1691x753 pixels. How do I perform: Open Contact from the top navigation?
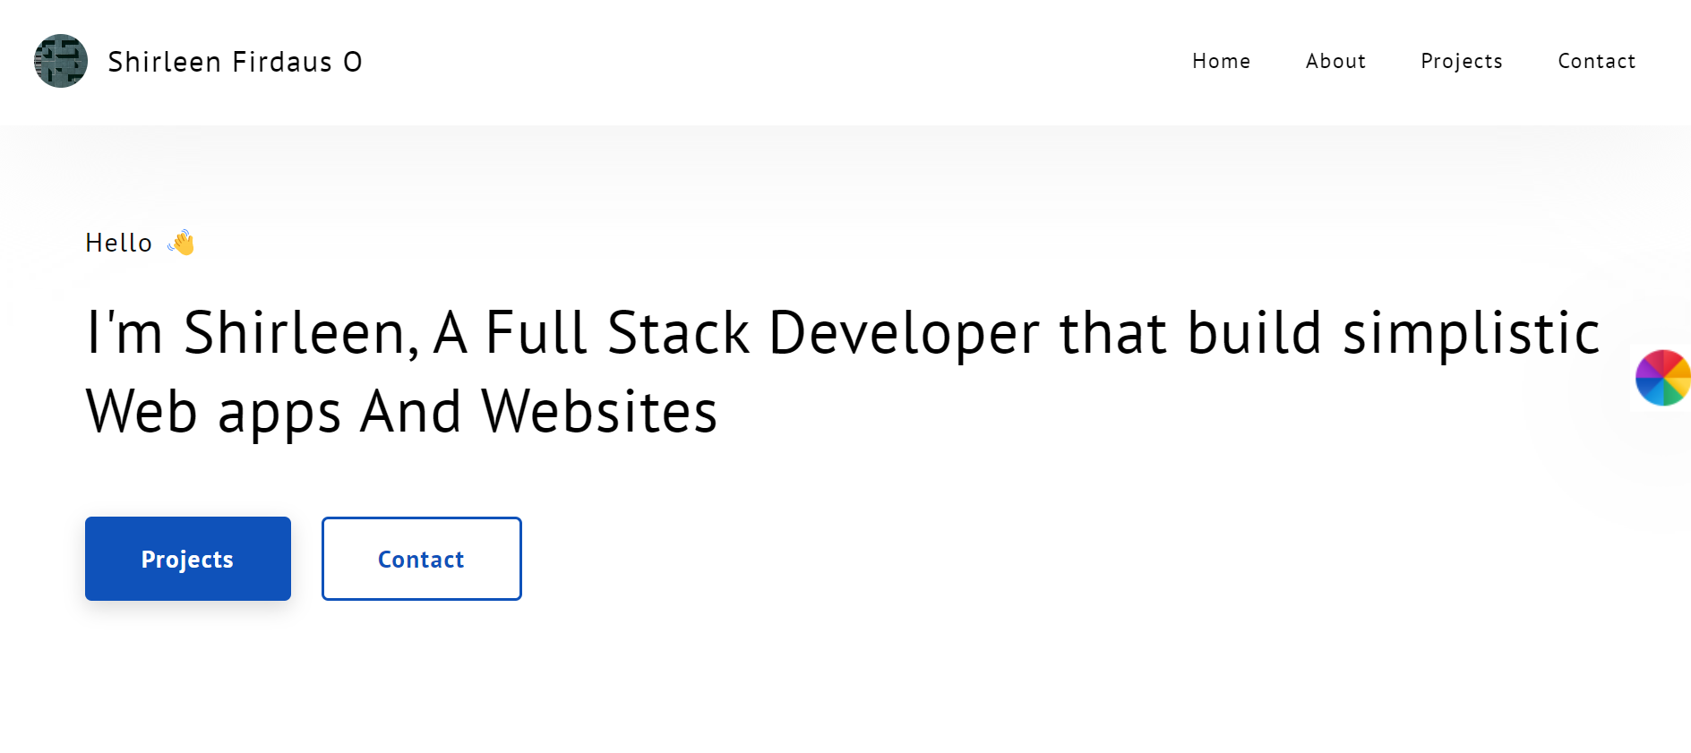coord(1596,61)
